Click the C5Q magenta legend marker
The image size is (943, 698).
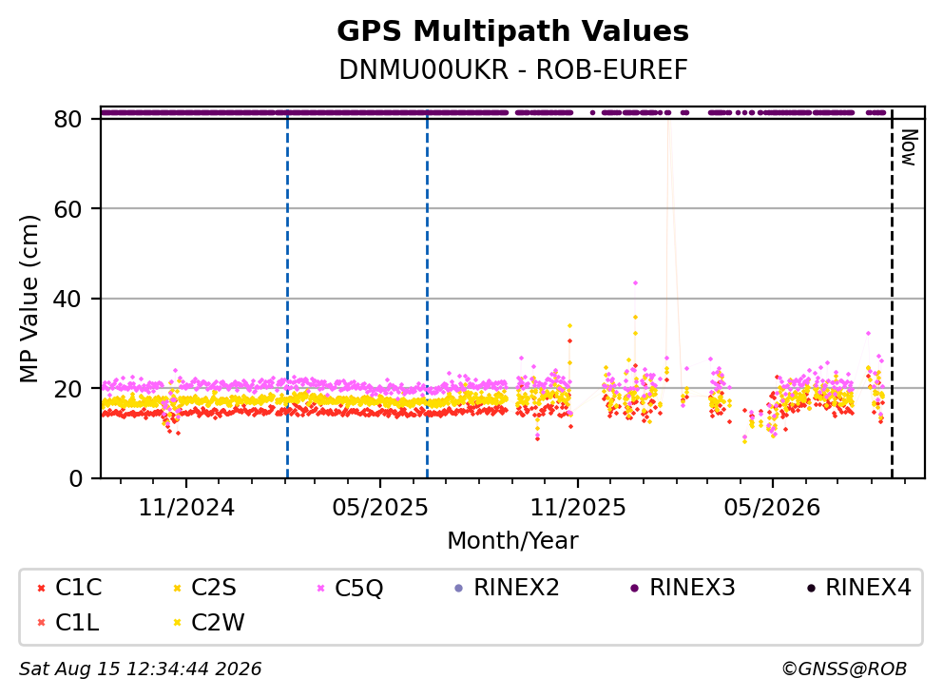coord(320,588)
